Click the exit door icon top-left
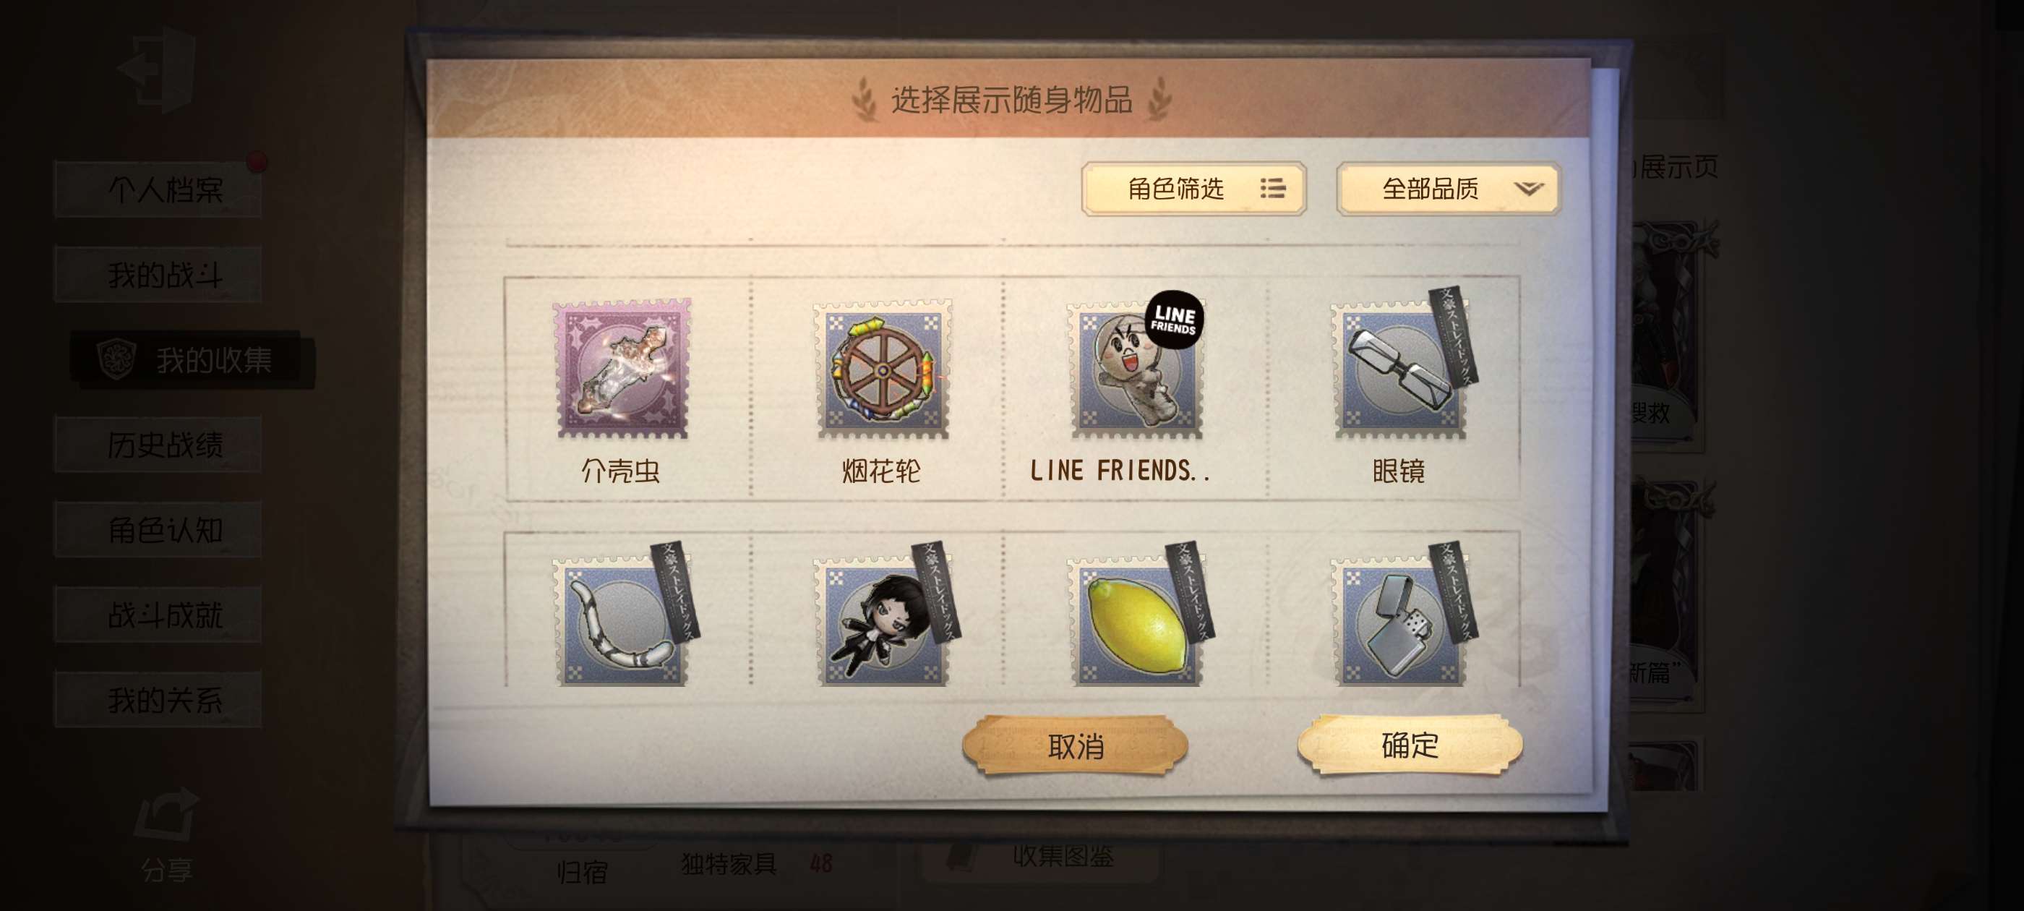This screenshot has width=2024, height=911. click(x=157, y=69)
